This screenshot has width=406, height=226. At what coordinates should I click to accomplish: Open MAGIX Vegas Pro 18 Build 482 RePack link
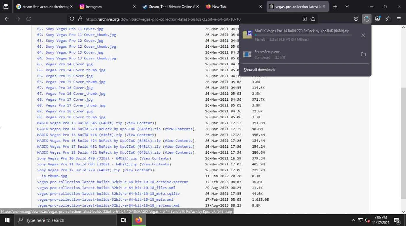tap(99, 152)
